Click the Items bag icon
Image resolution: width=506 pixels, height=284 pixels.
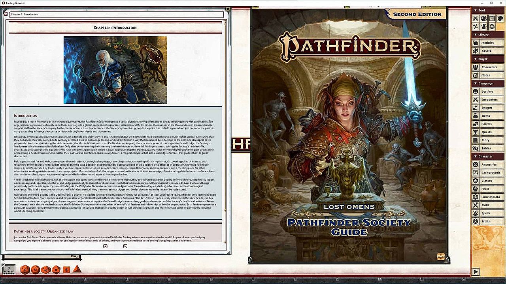click(476, 116)
